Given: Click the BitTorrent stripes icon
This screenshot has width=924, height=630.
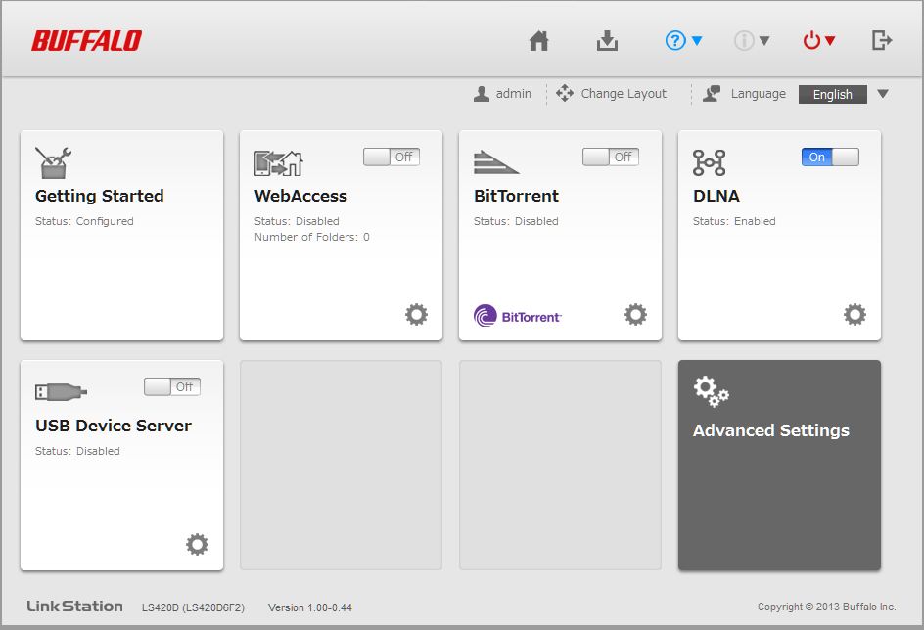Looking at the screenshot, I should click(x=496, y=162).
